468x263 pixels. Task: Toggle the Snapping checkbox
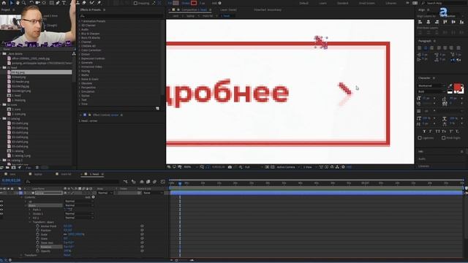135,3
